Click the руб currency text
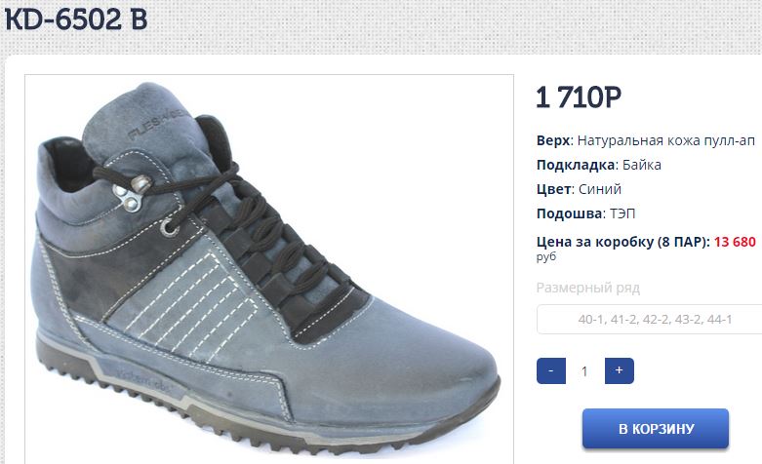The width and height of the screenshot is (762, 464). (545, 256)
